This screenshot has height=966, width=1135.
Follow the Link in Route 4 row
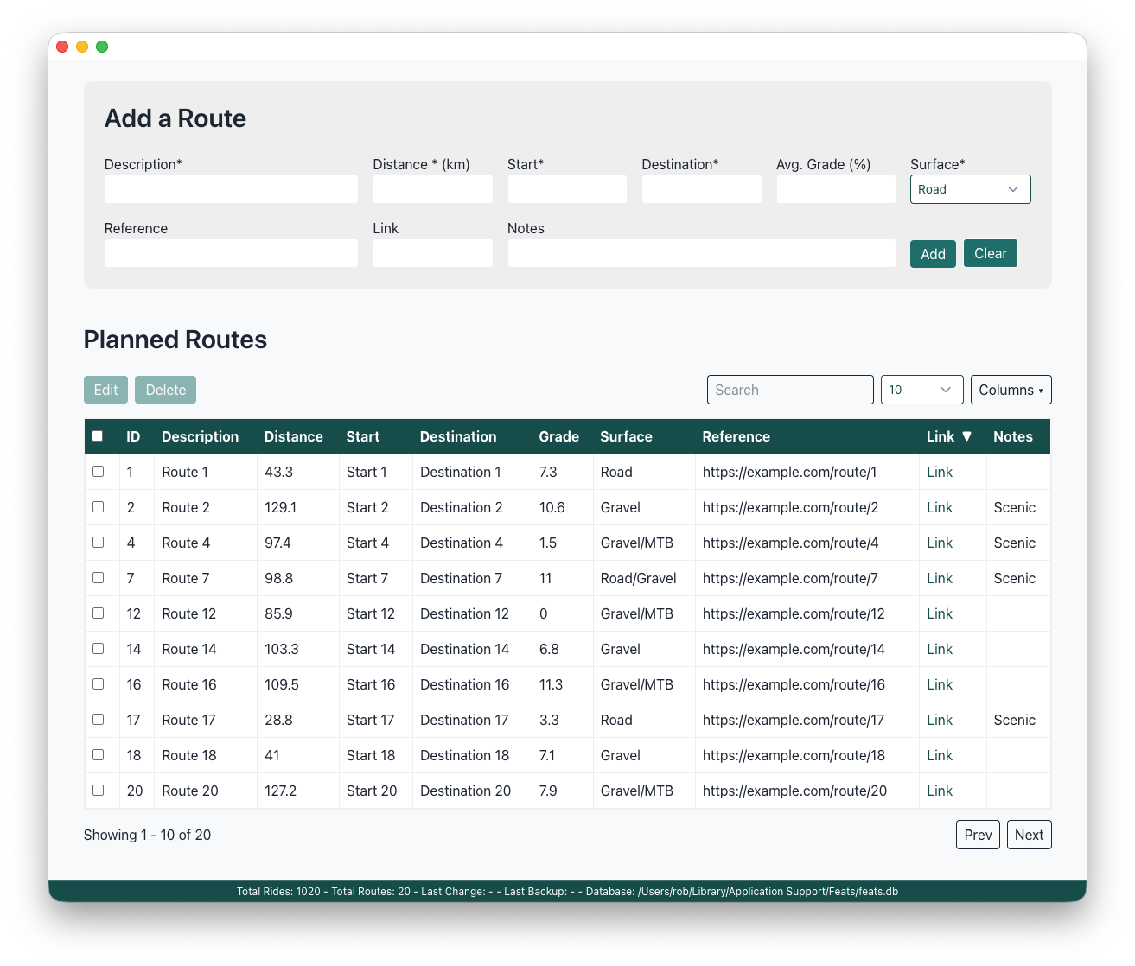point(940,543)
